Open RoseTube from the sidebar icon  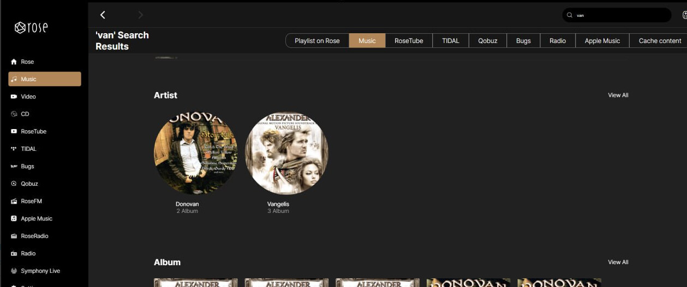14,132
